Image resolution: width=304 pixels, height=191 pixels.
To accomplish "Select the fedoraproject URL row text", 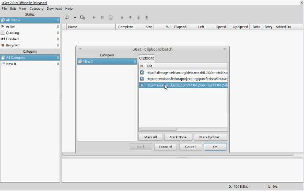I will tap(187, 79).
